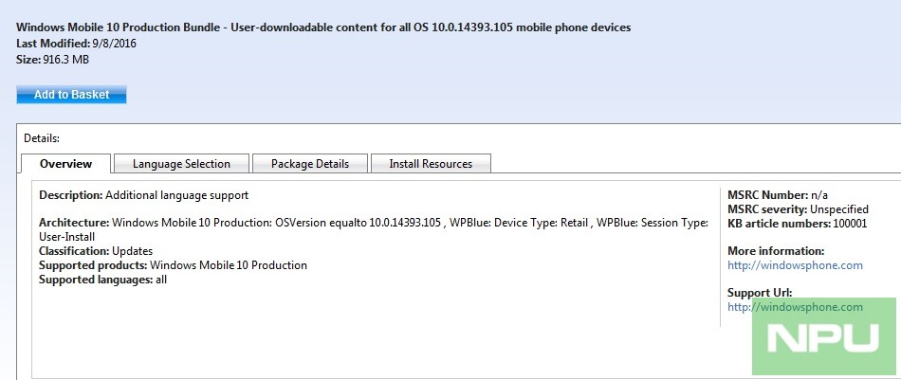Click the KB article numbers 100001 text
The width and height of the screenshot is (901, 380).
[797, 224]
